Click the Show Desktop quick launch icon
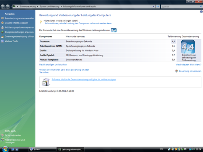Screen dimensions: 203x152 tap(13, 149)
